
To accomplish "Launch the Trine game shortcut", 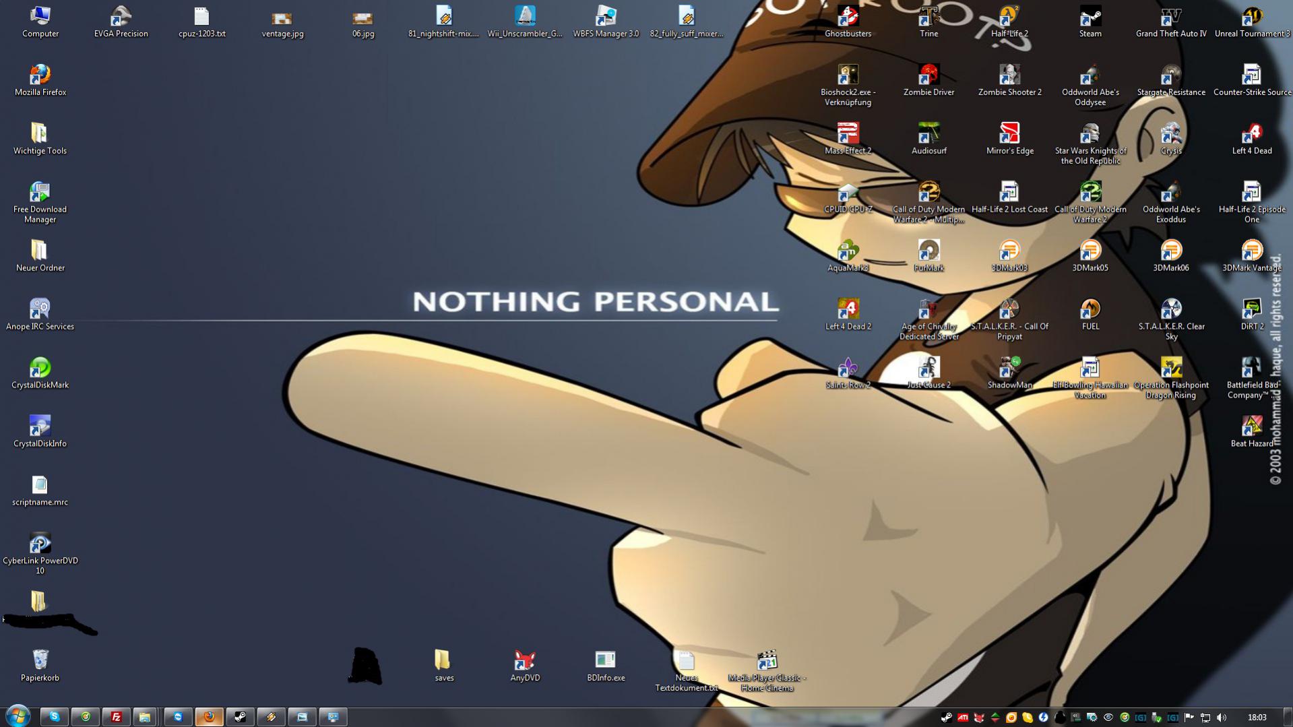I will point(928,21).
